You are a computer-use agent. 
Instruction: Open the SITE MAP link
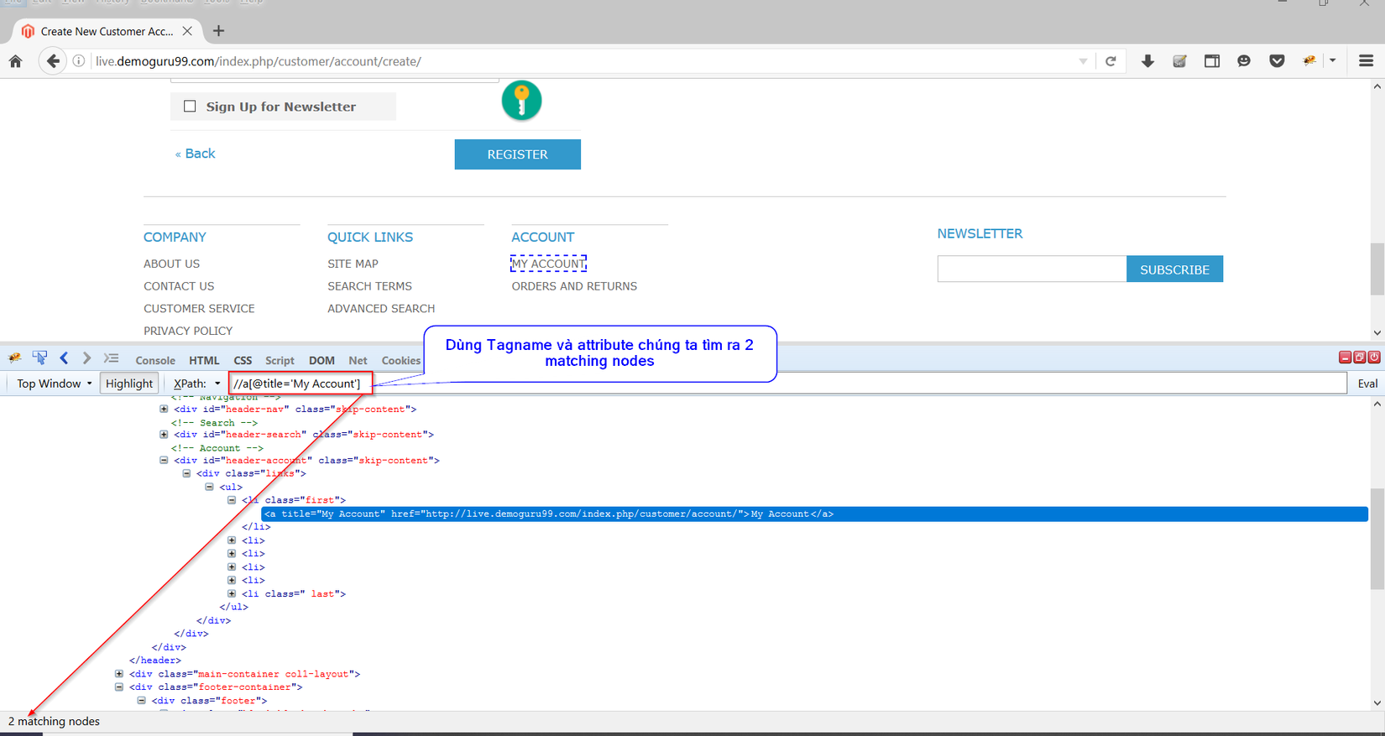(x=353, y=264)
